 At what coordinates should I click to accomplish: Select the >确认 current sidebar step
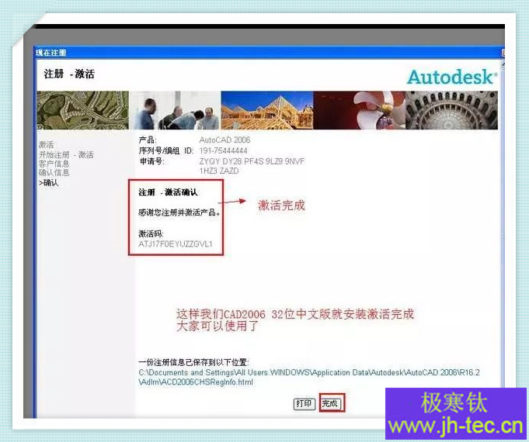pyautogui.click(x=49, y=182)
